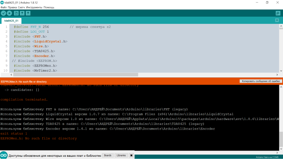Viewport: 283px width, 159px height.
Task: Create a new sketch with the New icon
Action: [16, 13]
